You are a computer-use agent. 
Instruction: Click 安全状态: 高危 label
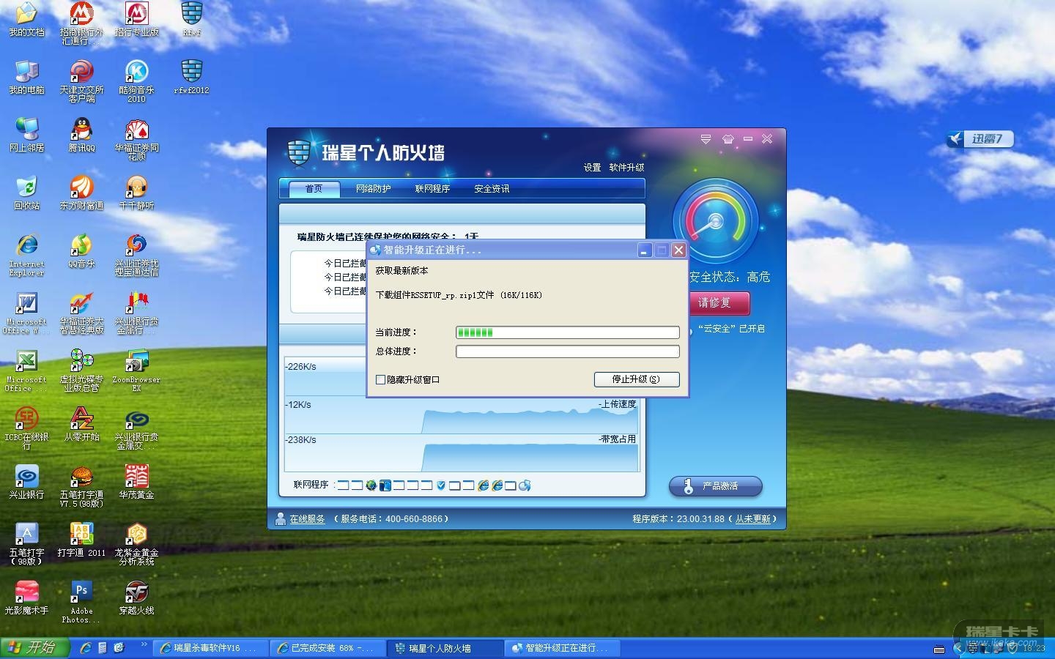coord(730,277)
